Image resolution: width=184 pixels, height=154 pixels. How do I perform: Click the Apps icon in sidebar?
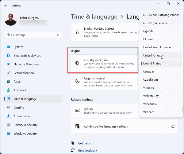9,82
